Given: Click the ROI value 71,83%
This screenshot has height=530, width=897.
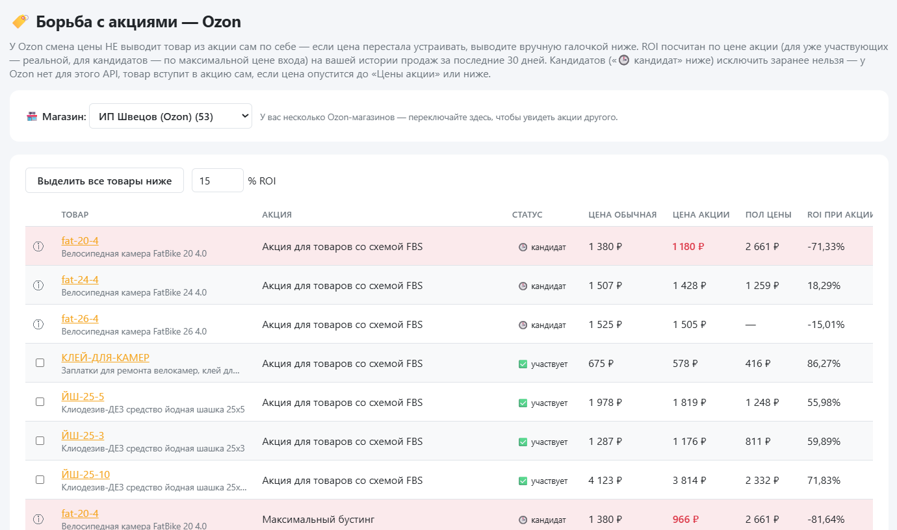Looking at the screenshot, I should point(824,481).
